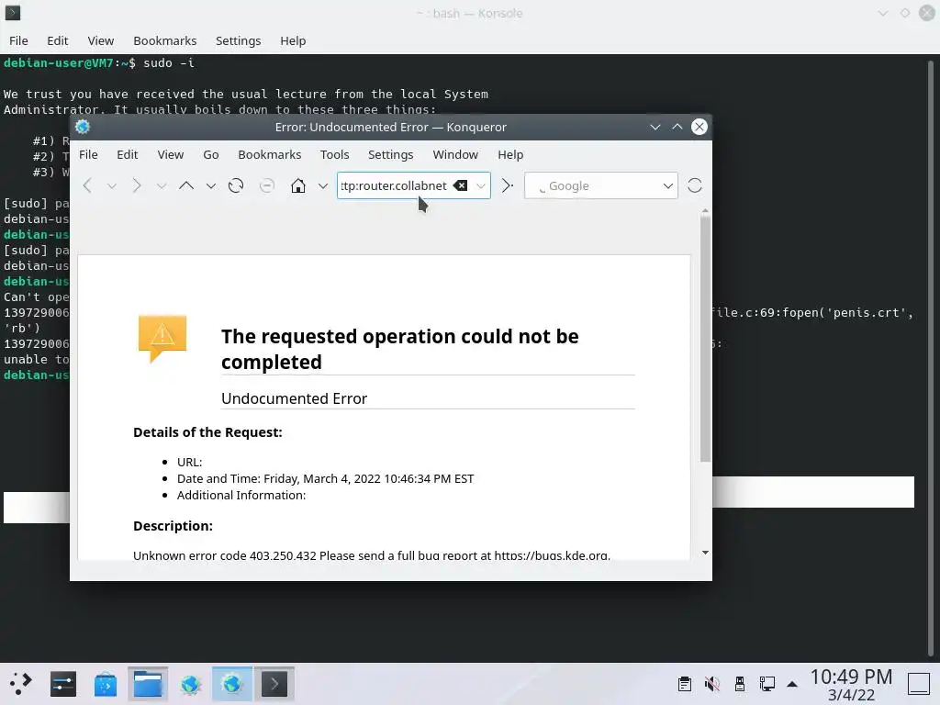Open Konqueror Edit menu
Screen dimensions: 940x705
(127, 154)
